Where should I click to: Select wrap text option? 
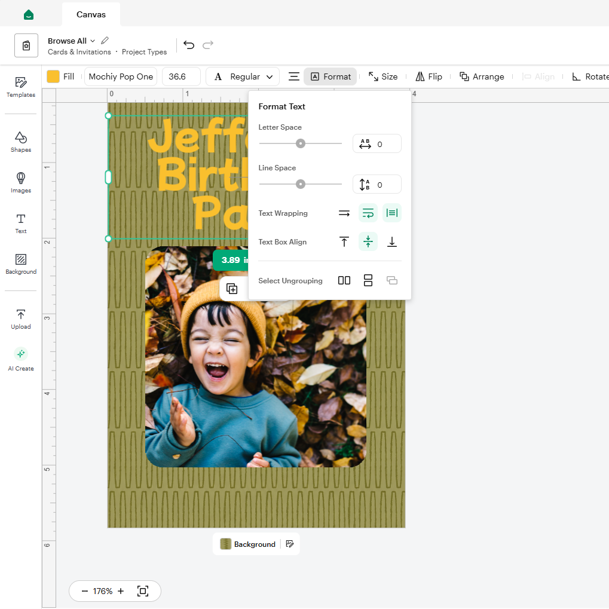368,213
